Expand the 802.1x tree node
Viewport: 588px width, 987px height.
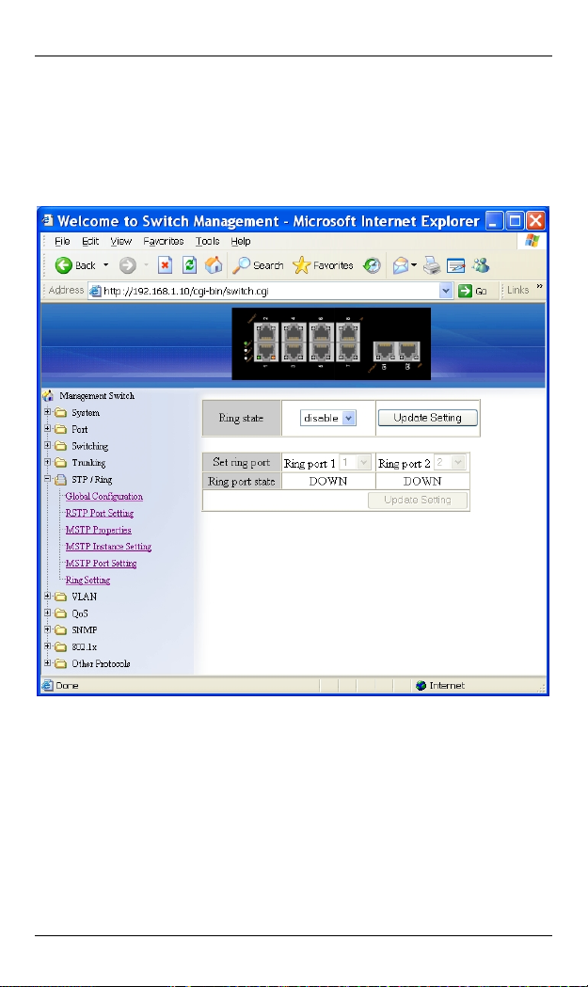[x=47, y=645]
